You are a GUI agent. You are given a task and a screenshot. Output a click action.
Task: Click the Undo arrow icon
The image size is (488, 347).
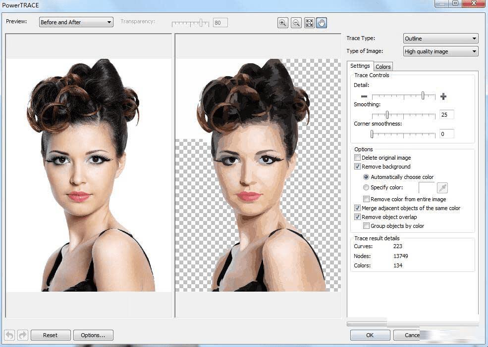tap(9, 335)
